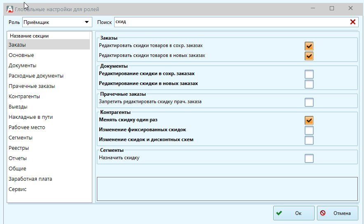Click label Редактировать скидки товаров в новых заказах

152,55
